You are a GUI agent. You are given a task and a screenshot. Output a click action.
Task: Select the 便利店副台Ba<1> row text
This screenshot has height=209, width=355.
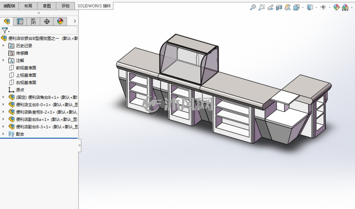47,119
